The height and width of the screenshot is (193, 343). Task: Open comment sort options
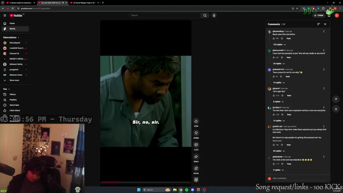[x=319, y=24]
